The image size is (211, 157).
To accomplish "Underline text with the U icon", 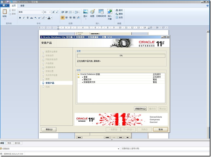I will coord(28,18).
